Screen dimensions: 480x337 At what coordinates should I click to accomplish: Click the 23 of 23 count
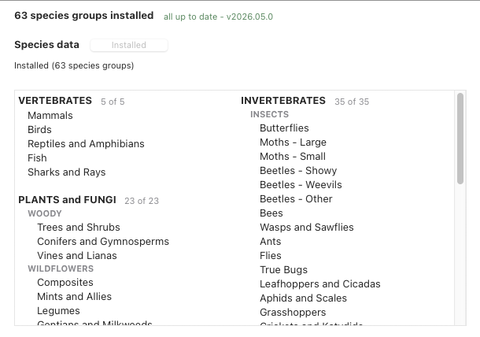(x=142, y=201)
